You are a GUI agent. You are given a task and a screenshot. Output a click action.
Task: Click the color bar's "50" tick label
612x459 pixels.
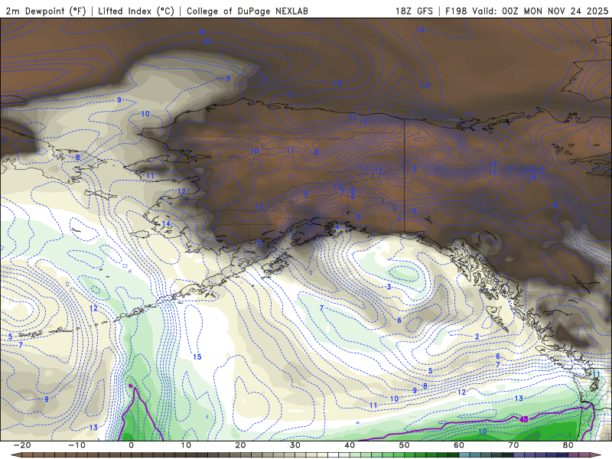(x=405, y=445)
